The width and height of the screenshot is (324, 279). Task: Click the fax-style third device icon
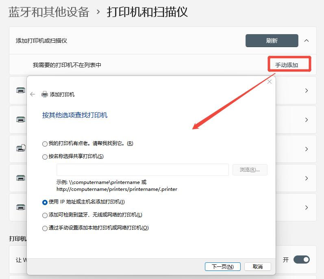coord(21,148)
